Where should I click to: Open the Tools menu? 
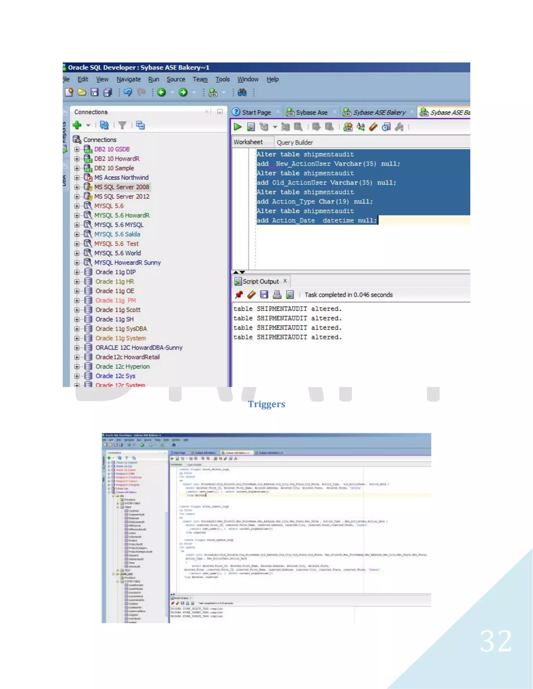click(222, 79)
